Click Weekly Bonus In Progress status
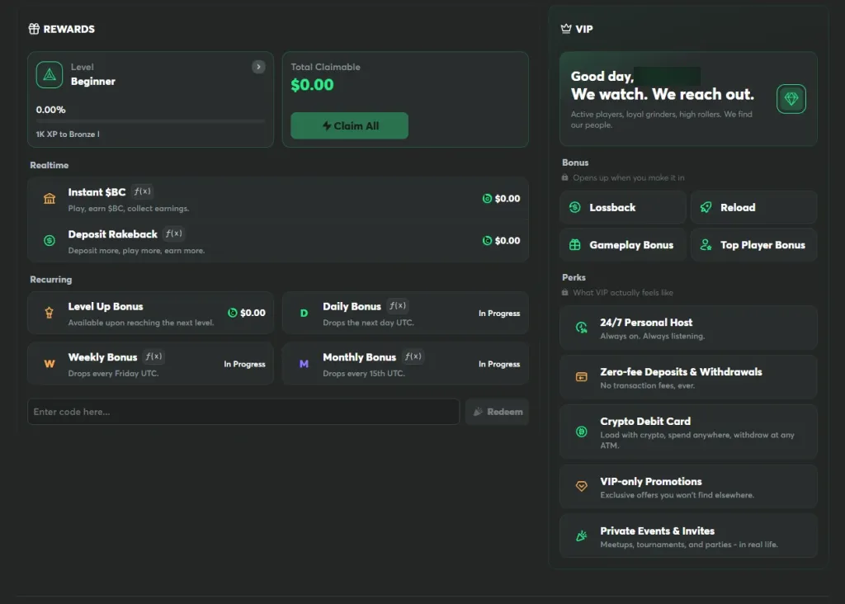This screenshot has height=604, width=845. tap(244, 364)
